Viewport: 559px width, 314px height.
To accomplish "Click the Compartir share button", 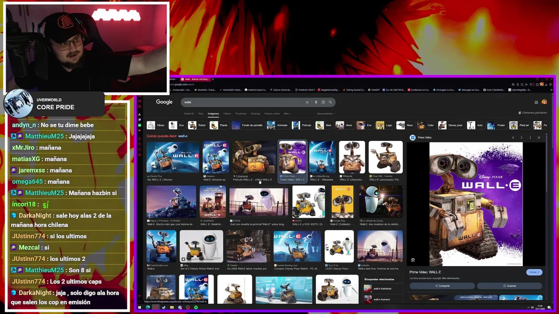I will [x=442, y=286].
